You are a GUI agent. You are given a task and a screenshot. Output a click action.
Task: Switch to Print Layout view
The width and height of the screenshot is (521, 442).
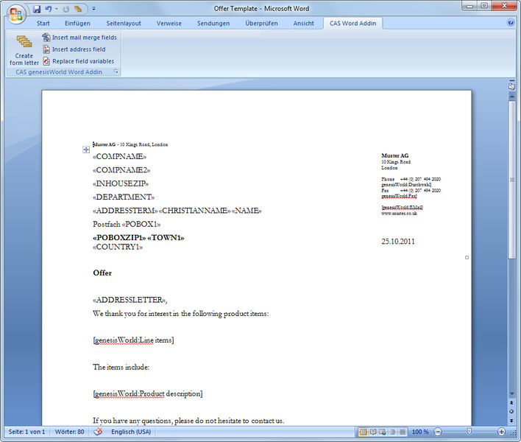pos(364,432)
